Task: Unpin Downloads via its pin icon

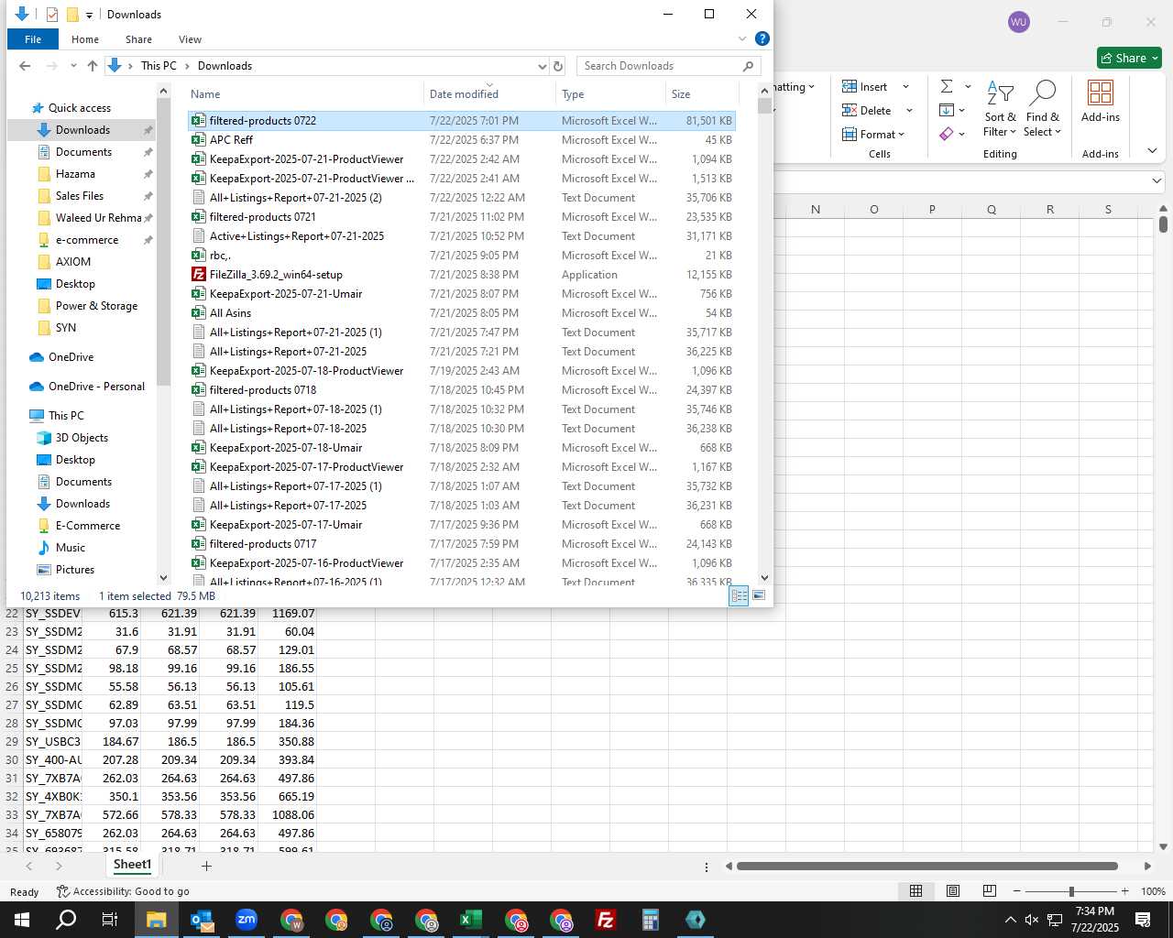Action: coord(148,130)
